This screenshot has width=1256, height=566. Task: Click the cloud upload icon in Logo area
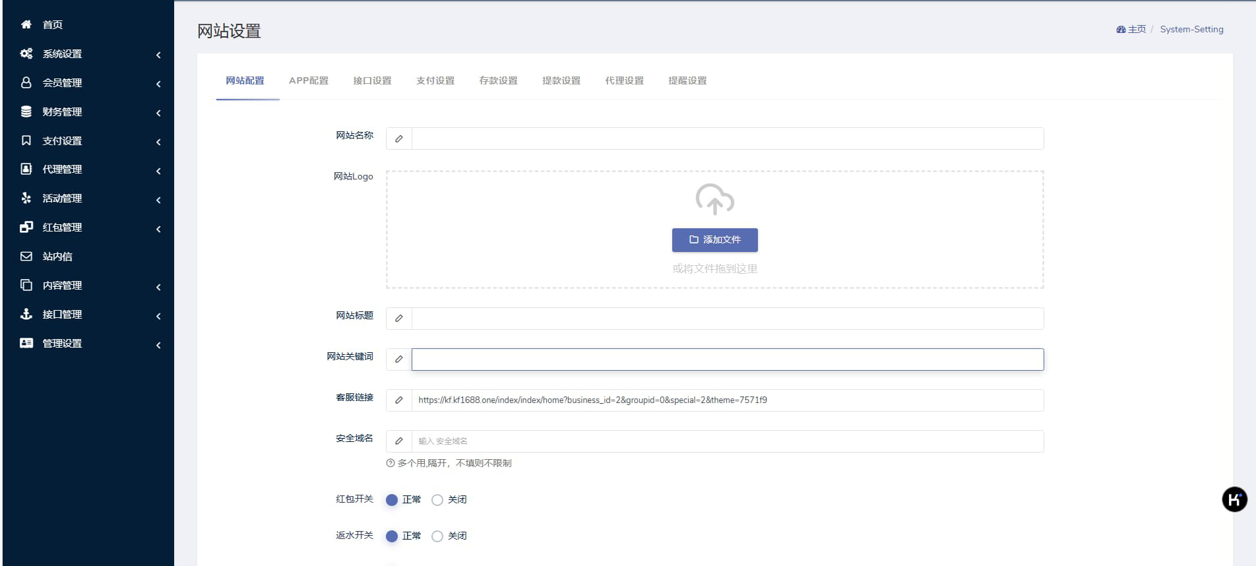[x=715, y=199]
